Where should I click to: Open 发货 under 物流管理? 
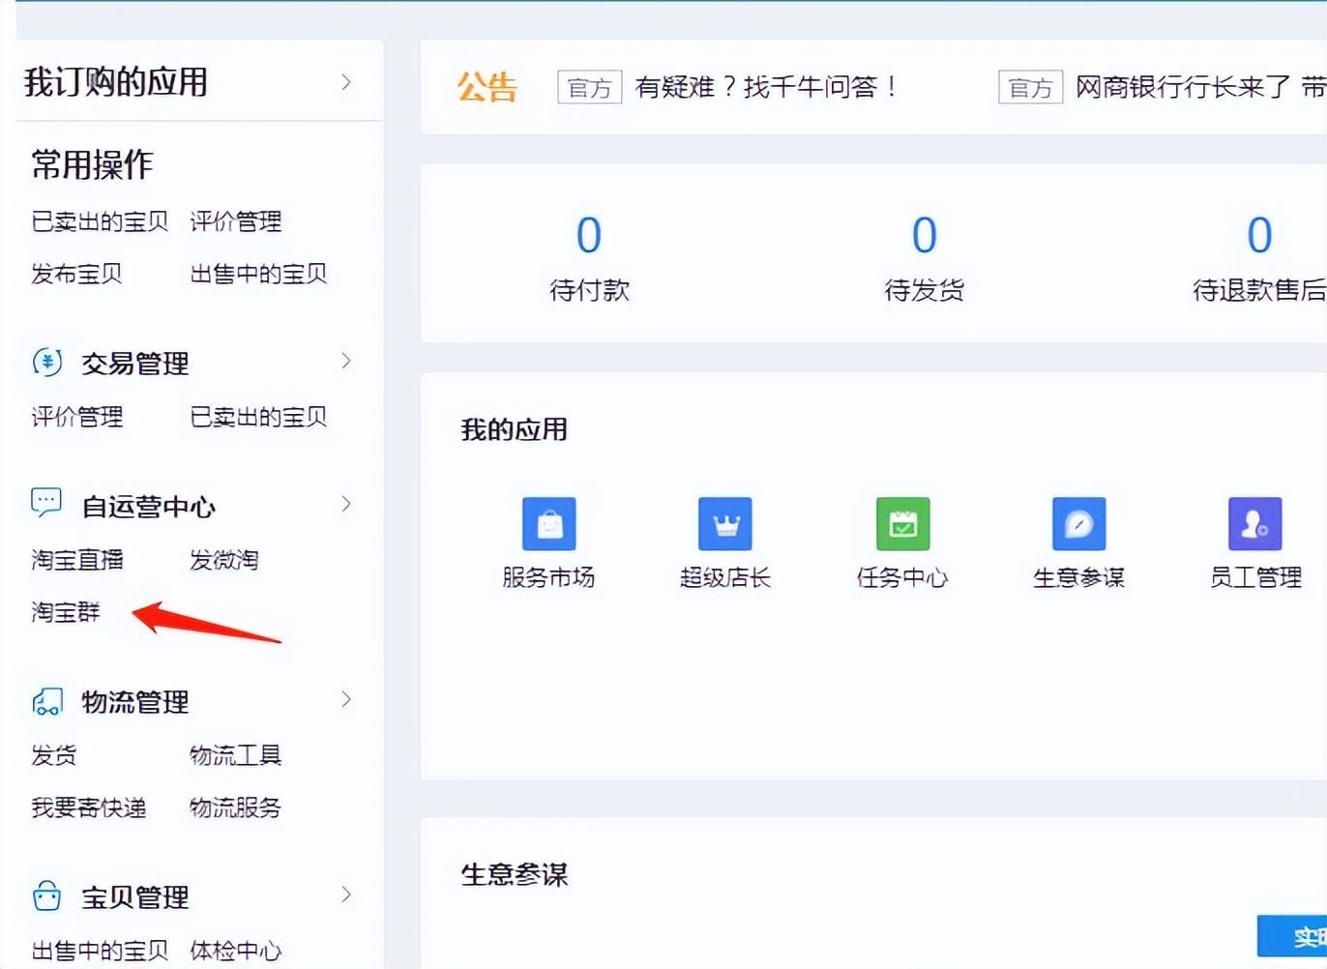[x=54, y=755]
